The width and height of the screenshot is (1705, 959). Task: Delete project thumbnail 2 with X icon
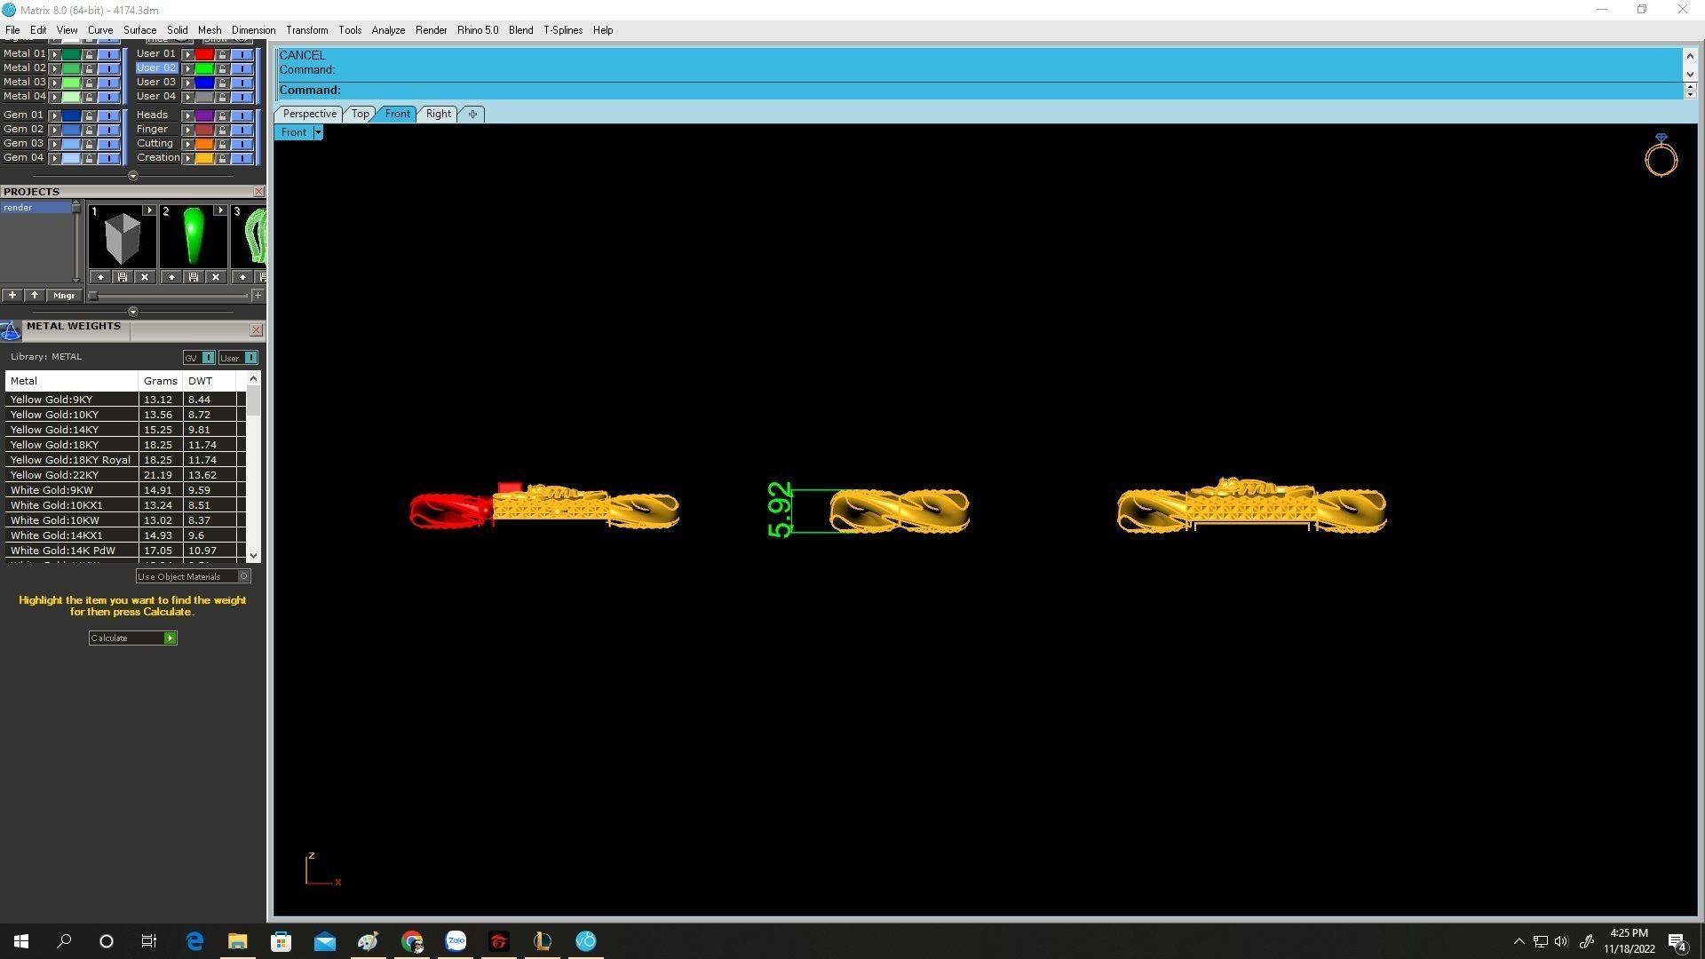(216, 277)
